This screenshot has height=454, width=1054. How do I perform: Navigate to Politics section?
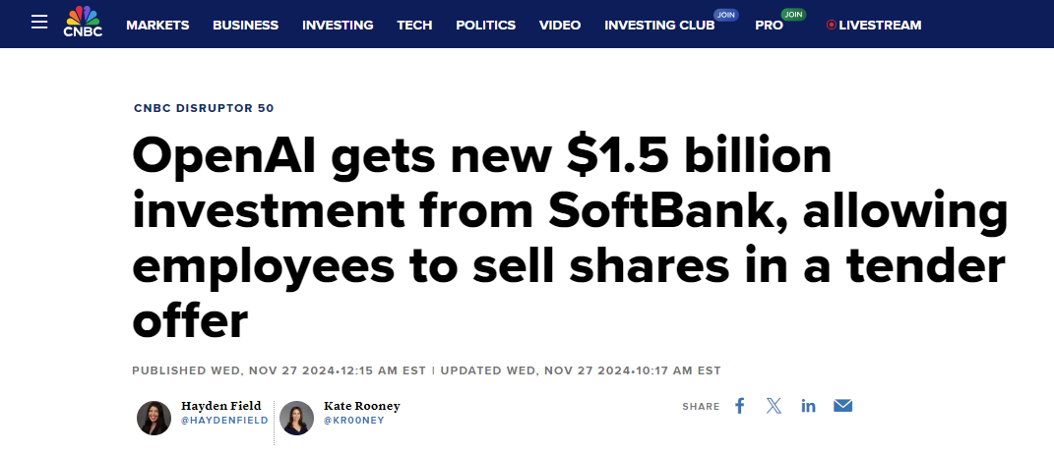485,25
